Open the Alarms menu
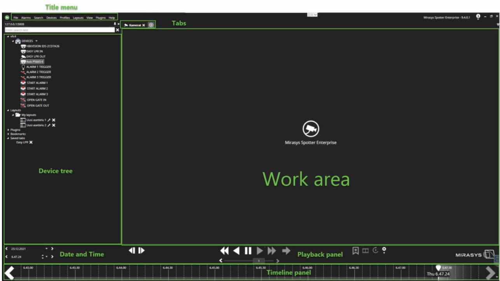The height and width of the screenshot is (281, 500). [26, 18]
